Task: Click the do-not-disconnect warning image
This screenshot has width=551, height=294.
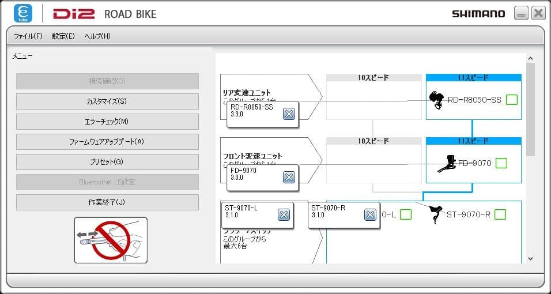Action: pyautogui.click(x=111, y=240)
